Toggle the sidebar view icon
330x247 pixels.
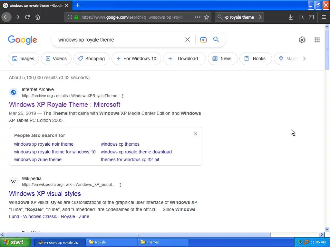tap(311, 17)
